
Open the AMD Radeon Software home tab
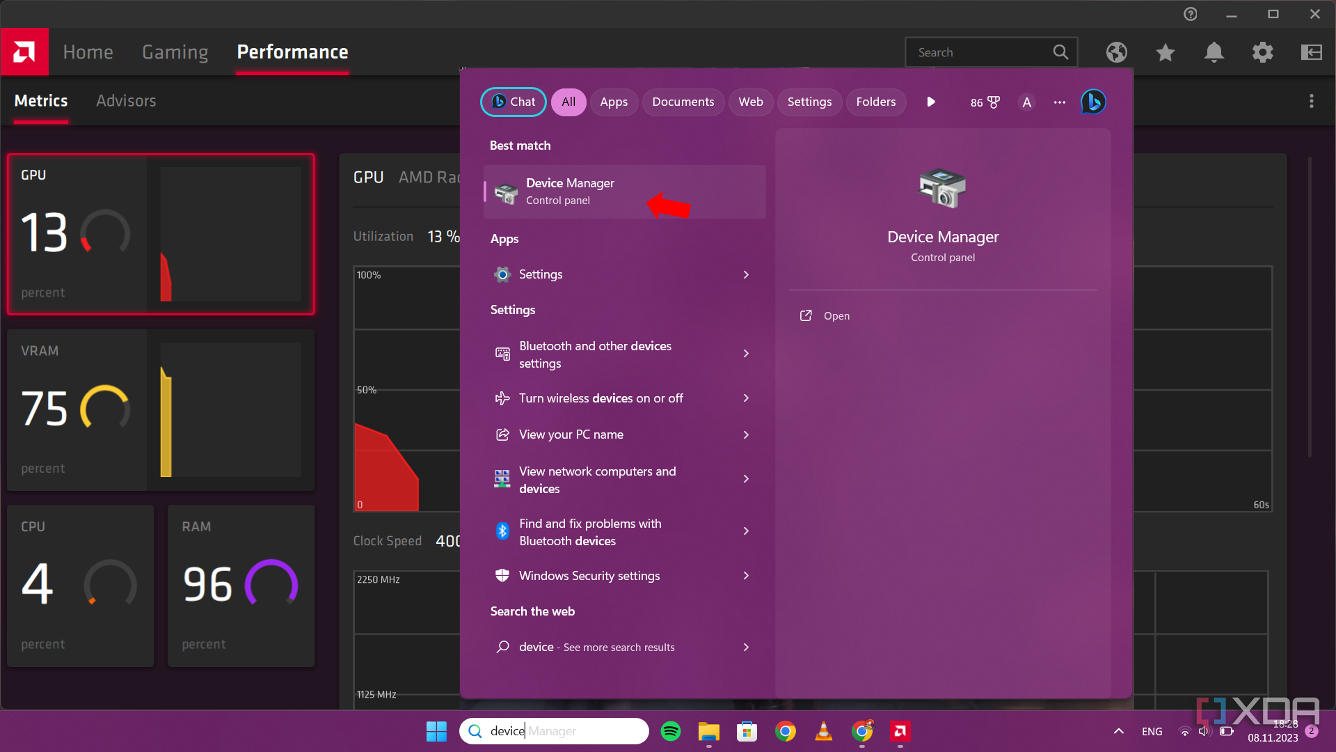(x=88, y=52)
